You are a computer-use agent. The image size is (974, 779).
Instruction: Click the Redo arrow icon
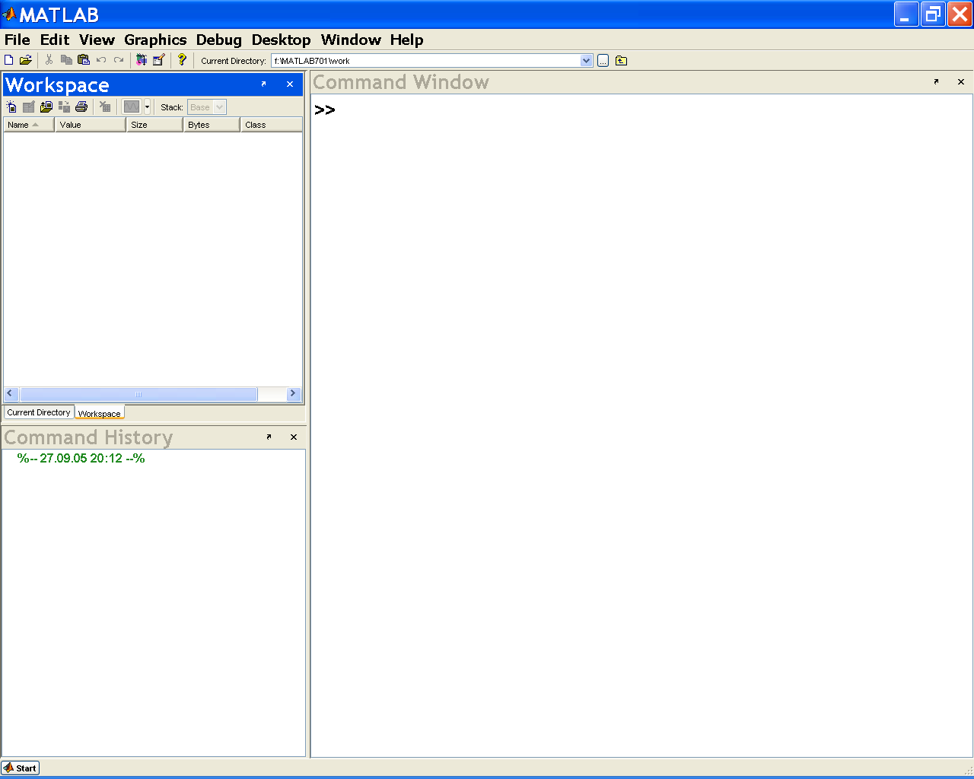point(119,60)
